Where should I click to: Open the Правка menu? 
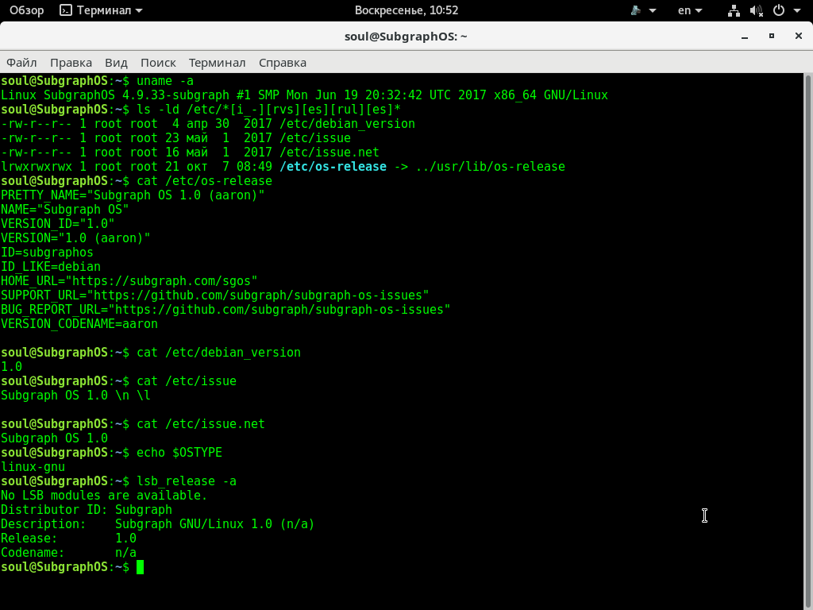point(71,63)
